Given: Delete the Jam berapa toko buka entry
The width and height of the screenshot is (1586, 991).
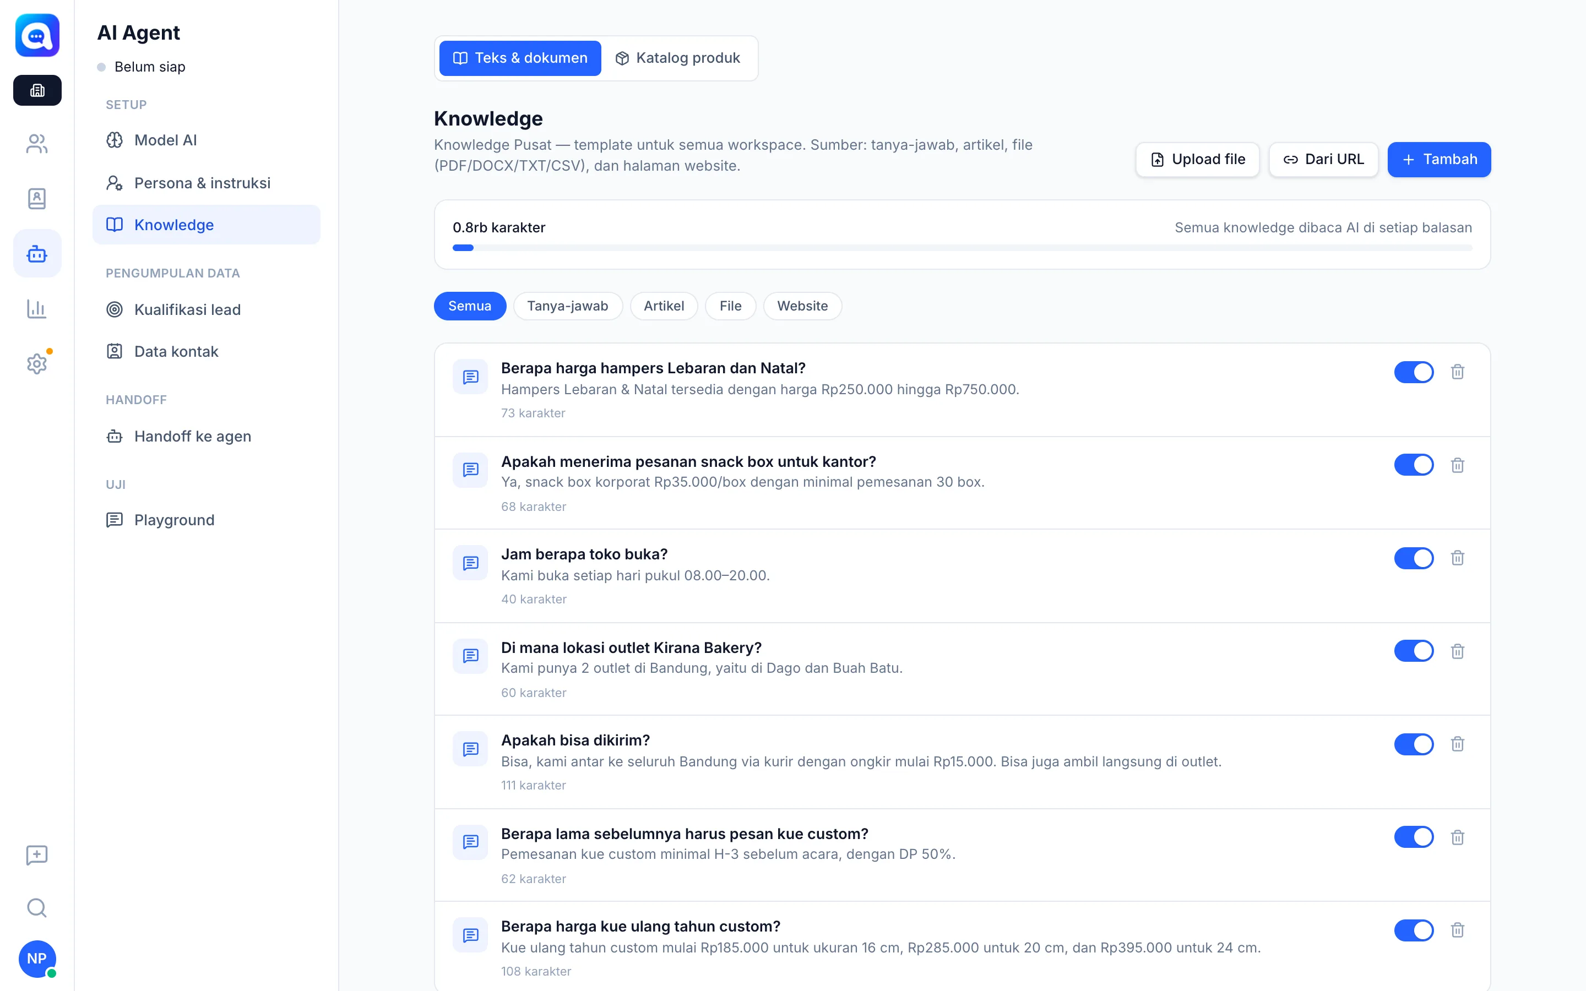Looking at the screenshot, I should (x=1457, y=558).
